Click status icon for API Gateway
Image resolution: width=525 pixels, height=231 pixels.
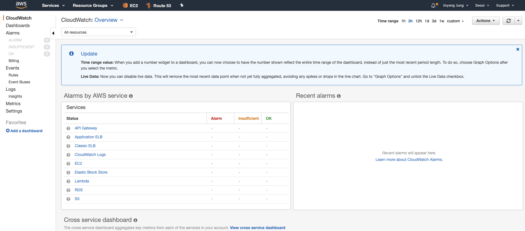coord(68,128)
